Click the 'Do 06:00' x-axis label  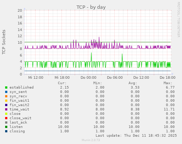click(115, 78)
